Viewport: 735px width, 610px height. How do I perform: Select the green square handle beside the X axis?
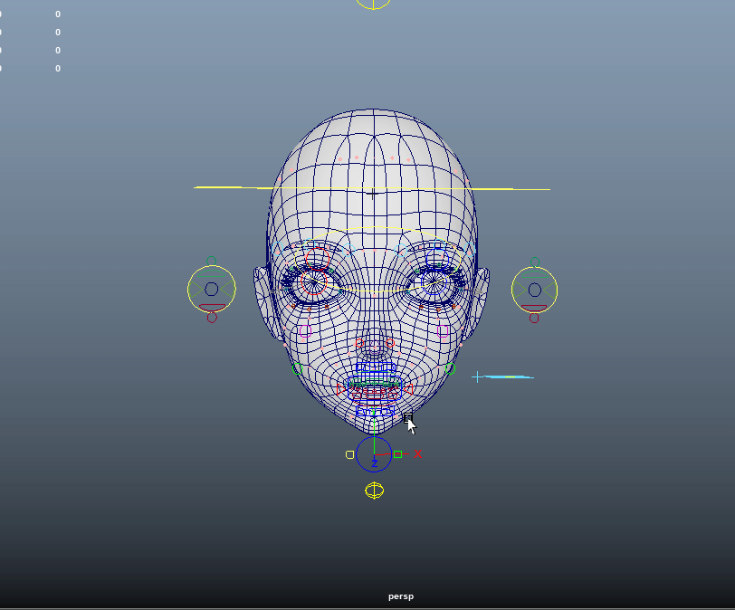tap(397, 454)
